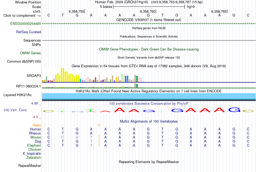
Task: Click the Scale label
Action: tap(36, 7)
